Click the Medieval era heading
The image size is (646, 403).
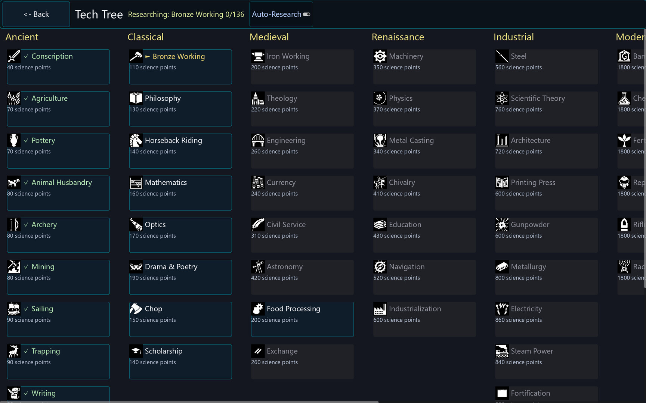269,37
